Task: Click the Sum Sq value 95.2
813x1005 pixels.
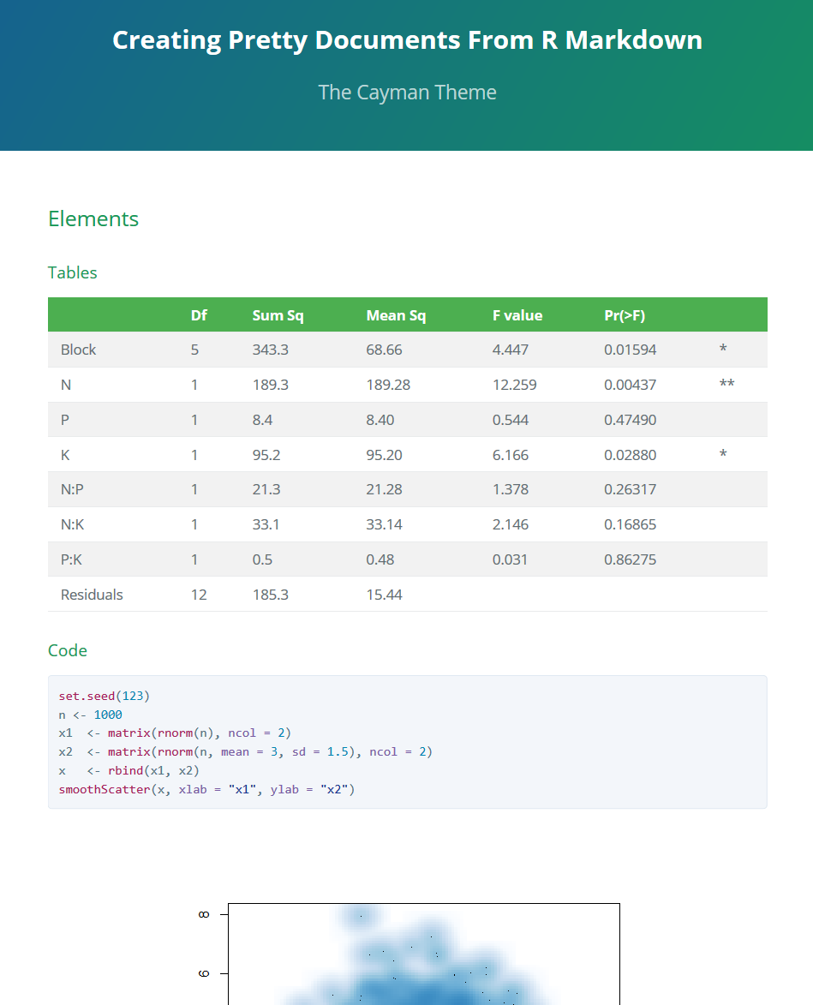Action: [266, 455]
